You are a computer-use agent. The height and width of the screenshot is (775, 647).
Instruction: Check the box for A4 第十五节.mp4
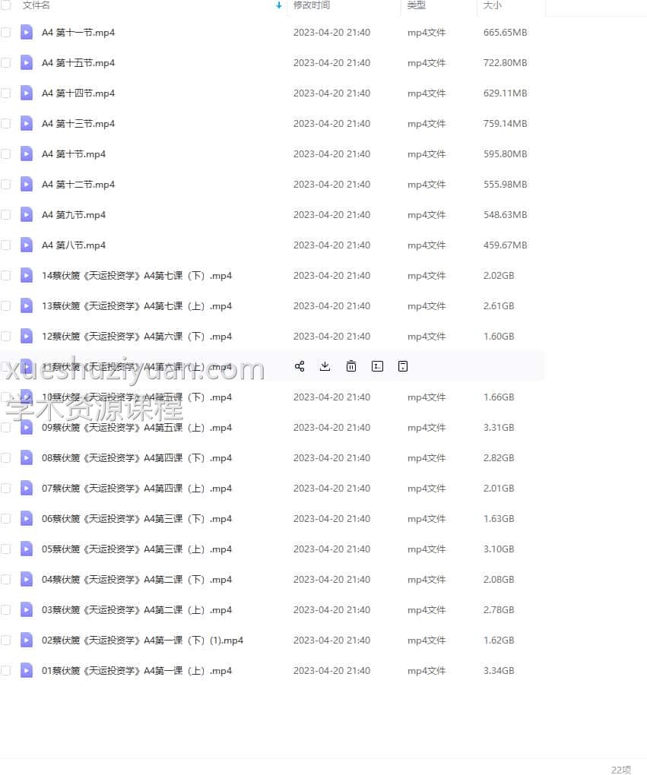tap(6, 62)
